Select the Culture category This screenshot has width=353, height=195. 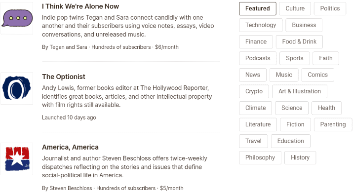click(x=295, y=8)
